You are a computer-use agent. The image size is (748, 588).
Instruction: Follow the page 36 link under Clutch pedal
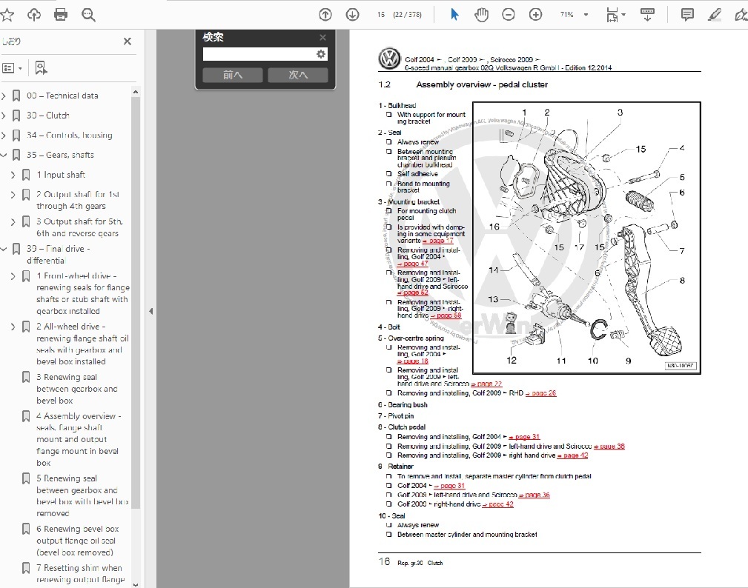tap(609, 446)
